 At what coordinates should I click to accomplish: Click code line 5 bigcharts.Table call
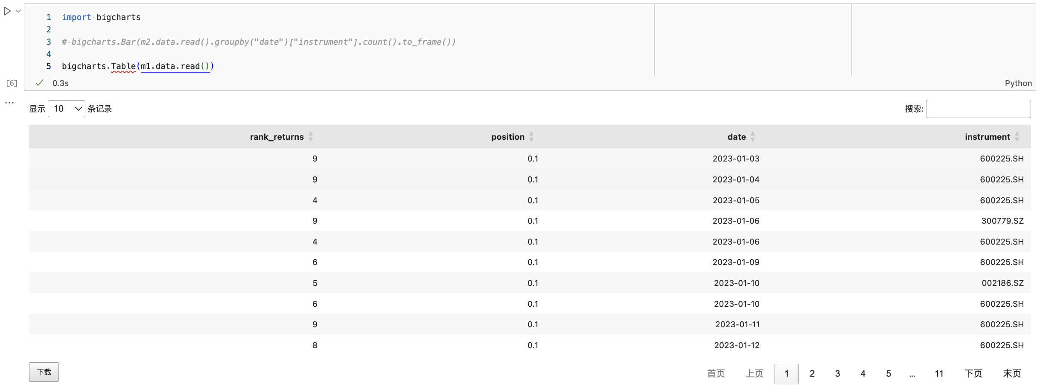coord(137,66)
